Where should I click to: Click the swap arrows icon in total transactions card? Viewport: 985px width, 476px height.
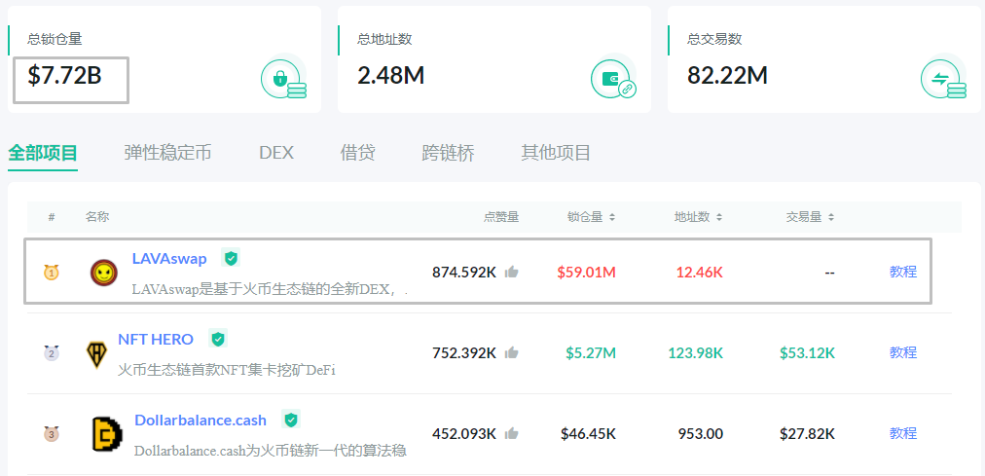click(944, 77)
